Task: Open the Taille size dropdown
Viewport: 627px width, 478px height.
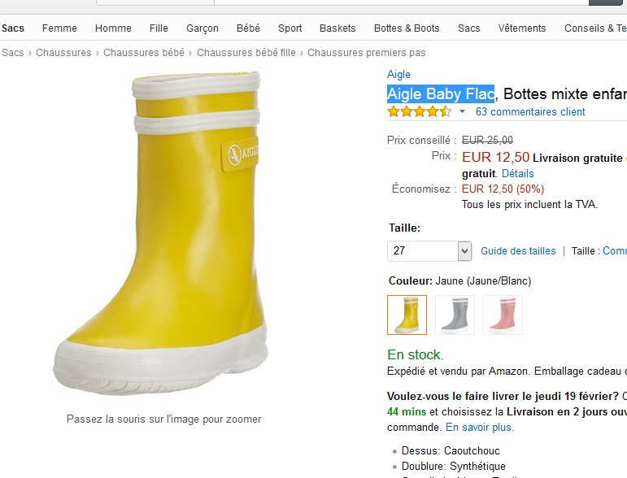Action: pyautogui.click(x=429, y=251)
